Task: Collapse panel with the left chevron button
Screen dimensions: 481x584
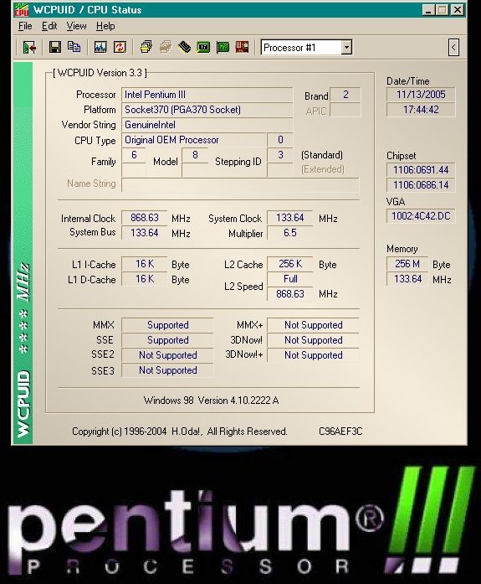Action: pyautogui.click(x=453, y=47)
